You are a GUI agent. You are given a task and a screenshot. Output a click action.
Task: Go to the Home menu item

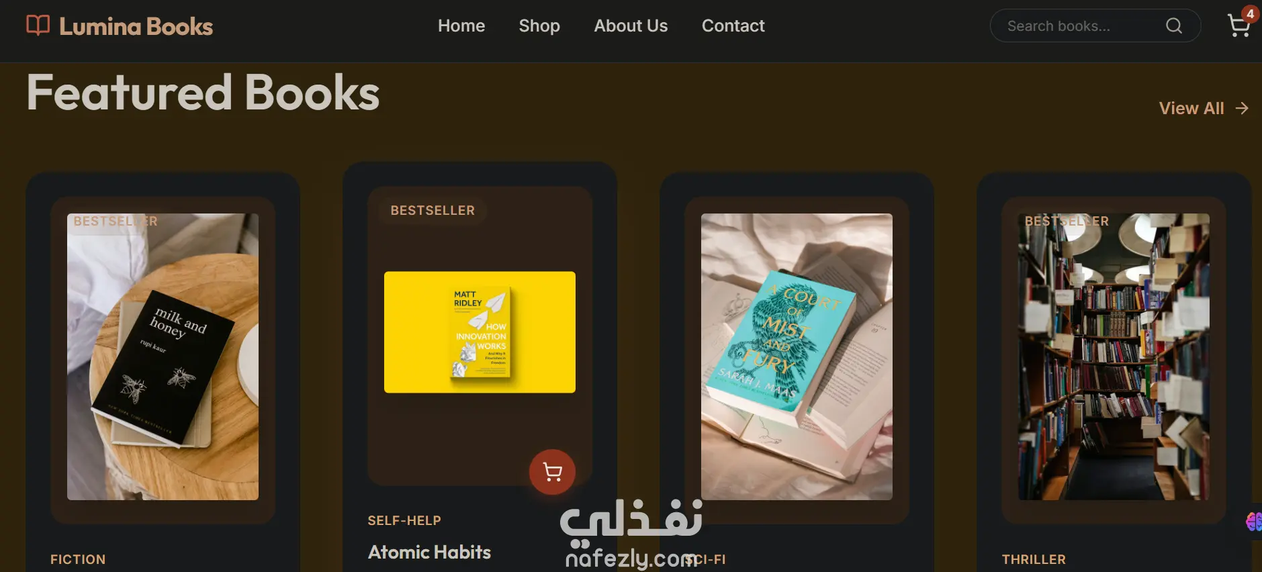pyautogui.click(x=461, y=26)
